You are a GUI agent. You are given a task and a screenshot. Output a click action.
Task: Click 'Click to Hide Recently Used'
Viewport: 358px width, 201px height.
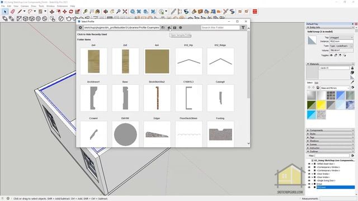(92, 35)
